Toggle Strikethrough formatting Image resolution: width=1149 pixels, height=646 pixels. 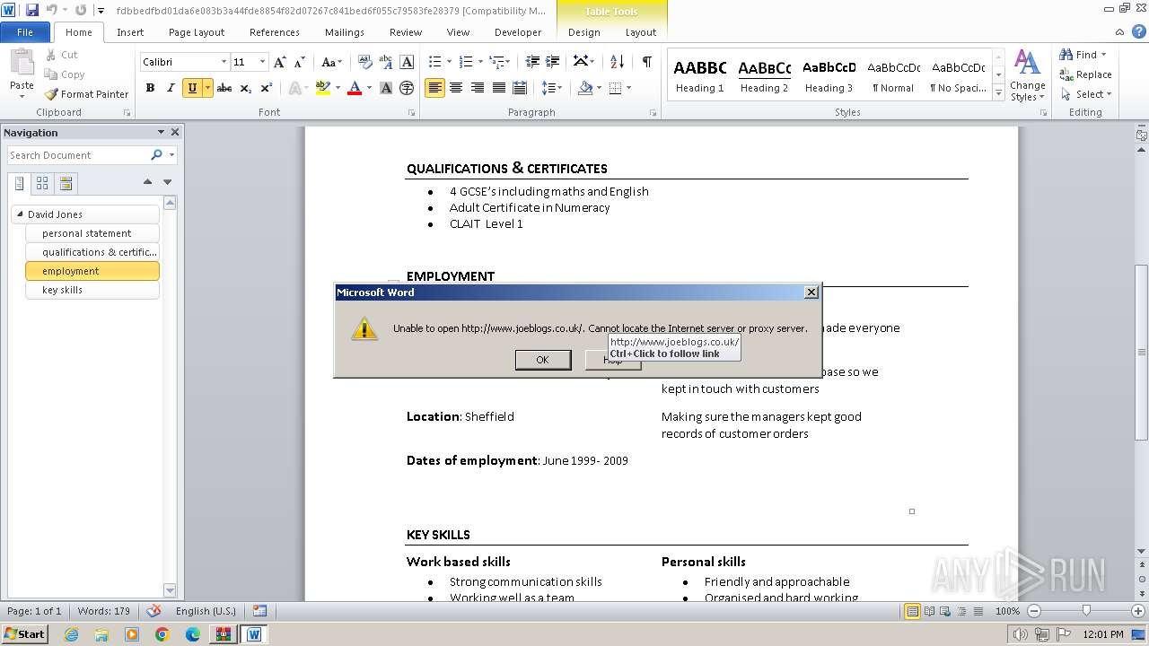coord(224,88)
